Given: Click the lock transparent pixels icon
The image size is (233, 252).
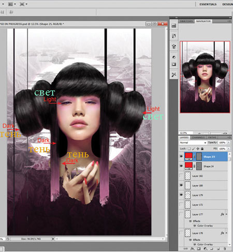Looking at the screenshot, I should (190, 149).
